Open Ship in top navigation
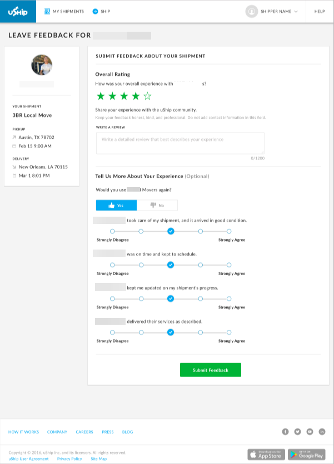The image size is (334, 464). [102, 11]
